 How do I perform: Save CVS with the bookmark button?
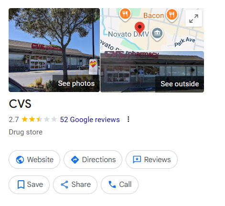coord(29,185)
